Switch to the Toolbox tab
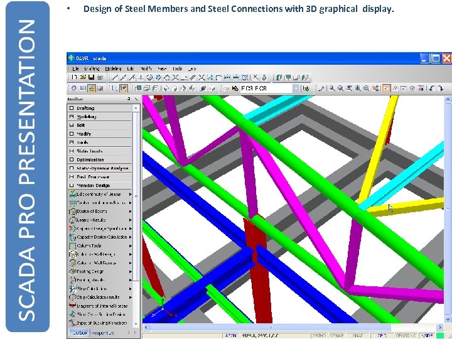Image resolution: width=452 pixels, height=339 pixels. point(80,333)
